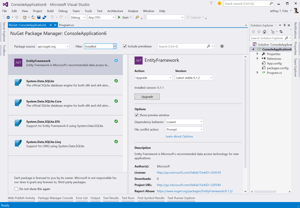Image resolution: width=300 pixels, height=208 pixels.
Task: Open NuGet settings via the gear icon
Action: click(222, 46)
